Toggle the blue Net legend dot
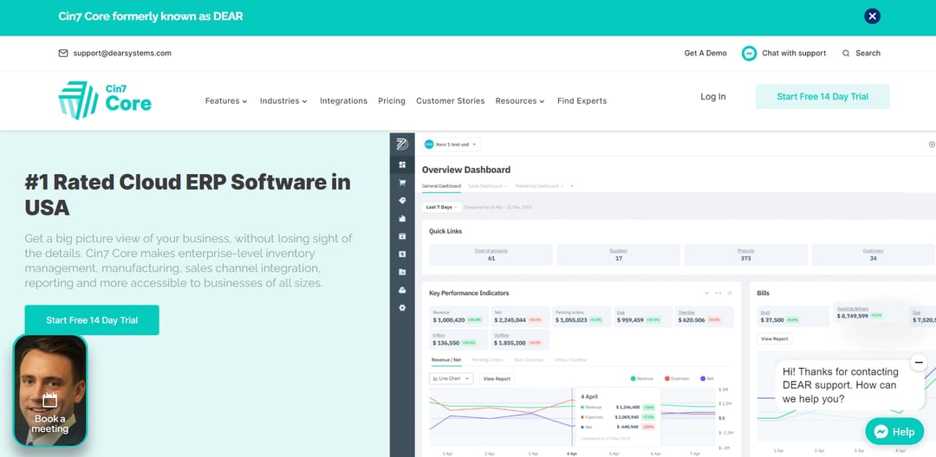 pyautogui.click(x=703, y=378)
